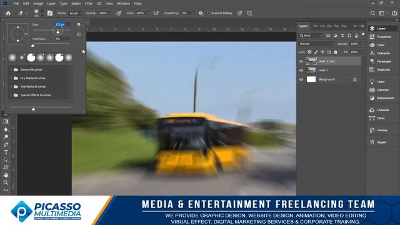Open the layer blend mode Normal dropdown

317,44
